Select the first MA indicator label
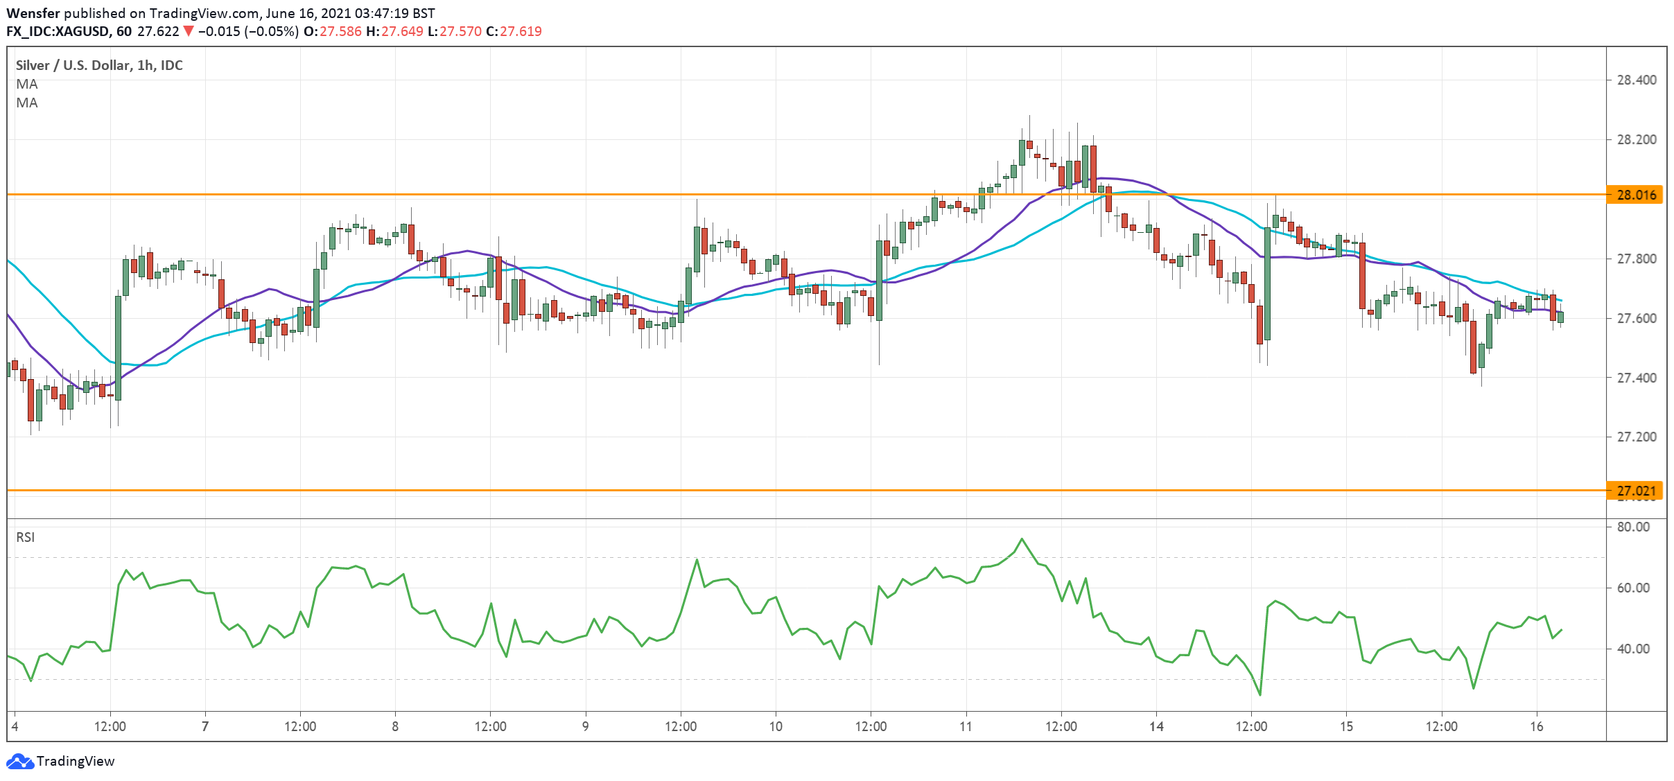Screen dimensions: 1674x781 [27, 84]
